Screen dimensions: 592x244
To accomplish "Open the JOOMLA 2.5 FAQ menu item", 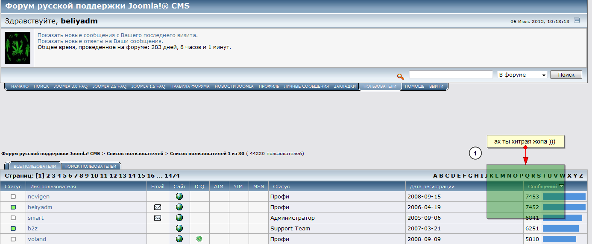I will point(109,86).
